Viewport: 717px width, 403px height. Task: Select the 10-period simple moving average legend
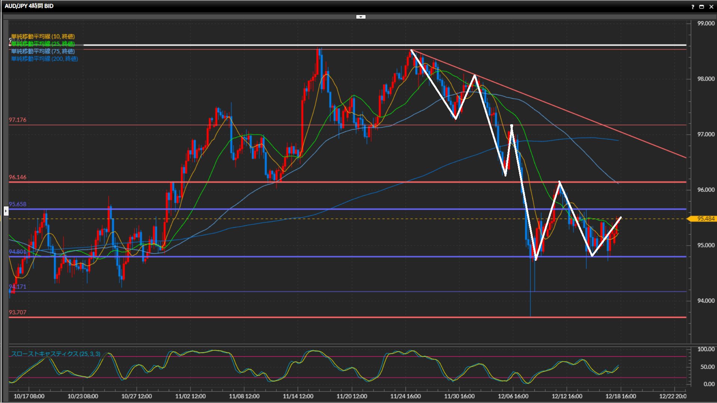(43, 36)
